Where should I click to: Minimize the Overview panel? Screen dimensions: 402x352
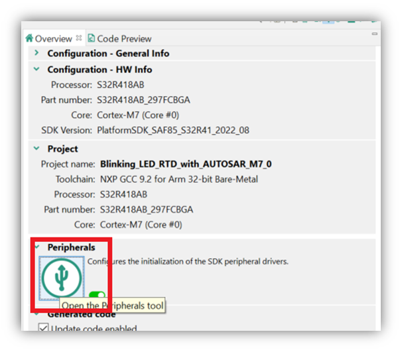(x=375, y=34)
